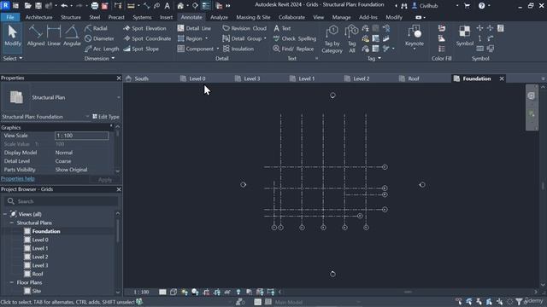The image size is (547, 307).
Task: Start the Detail Line tool
Action: [x=194, y=28]
